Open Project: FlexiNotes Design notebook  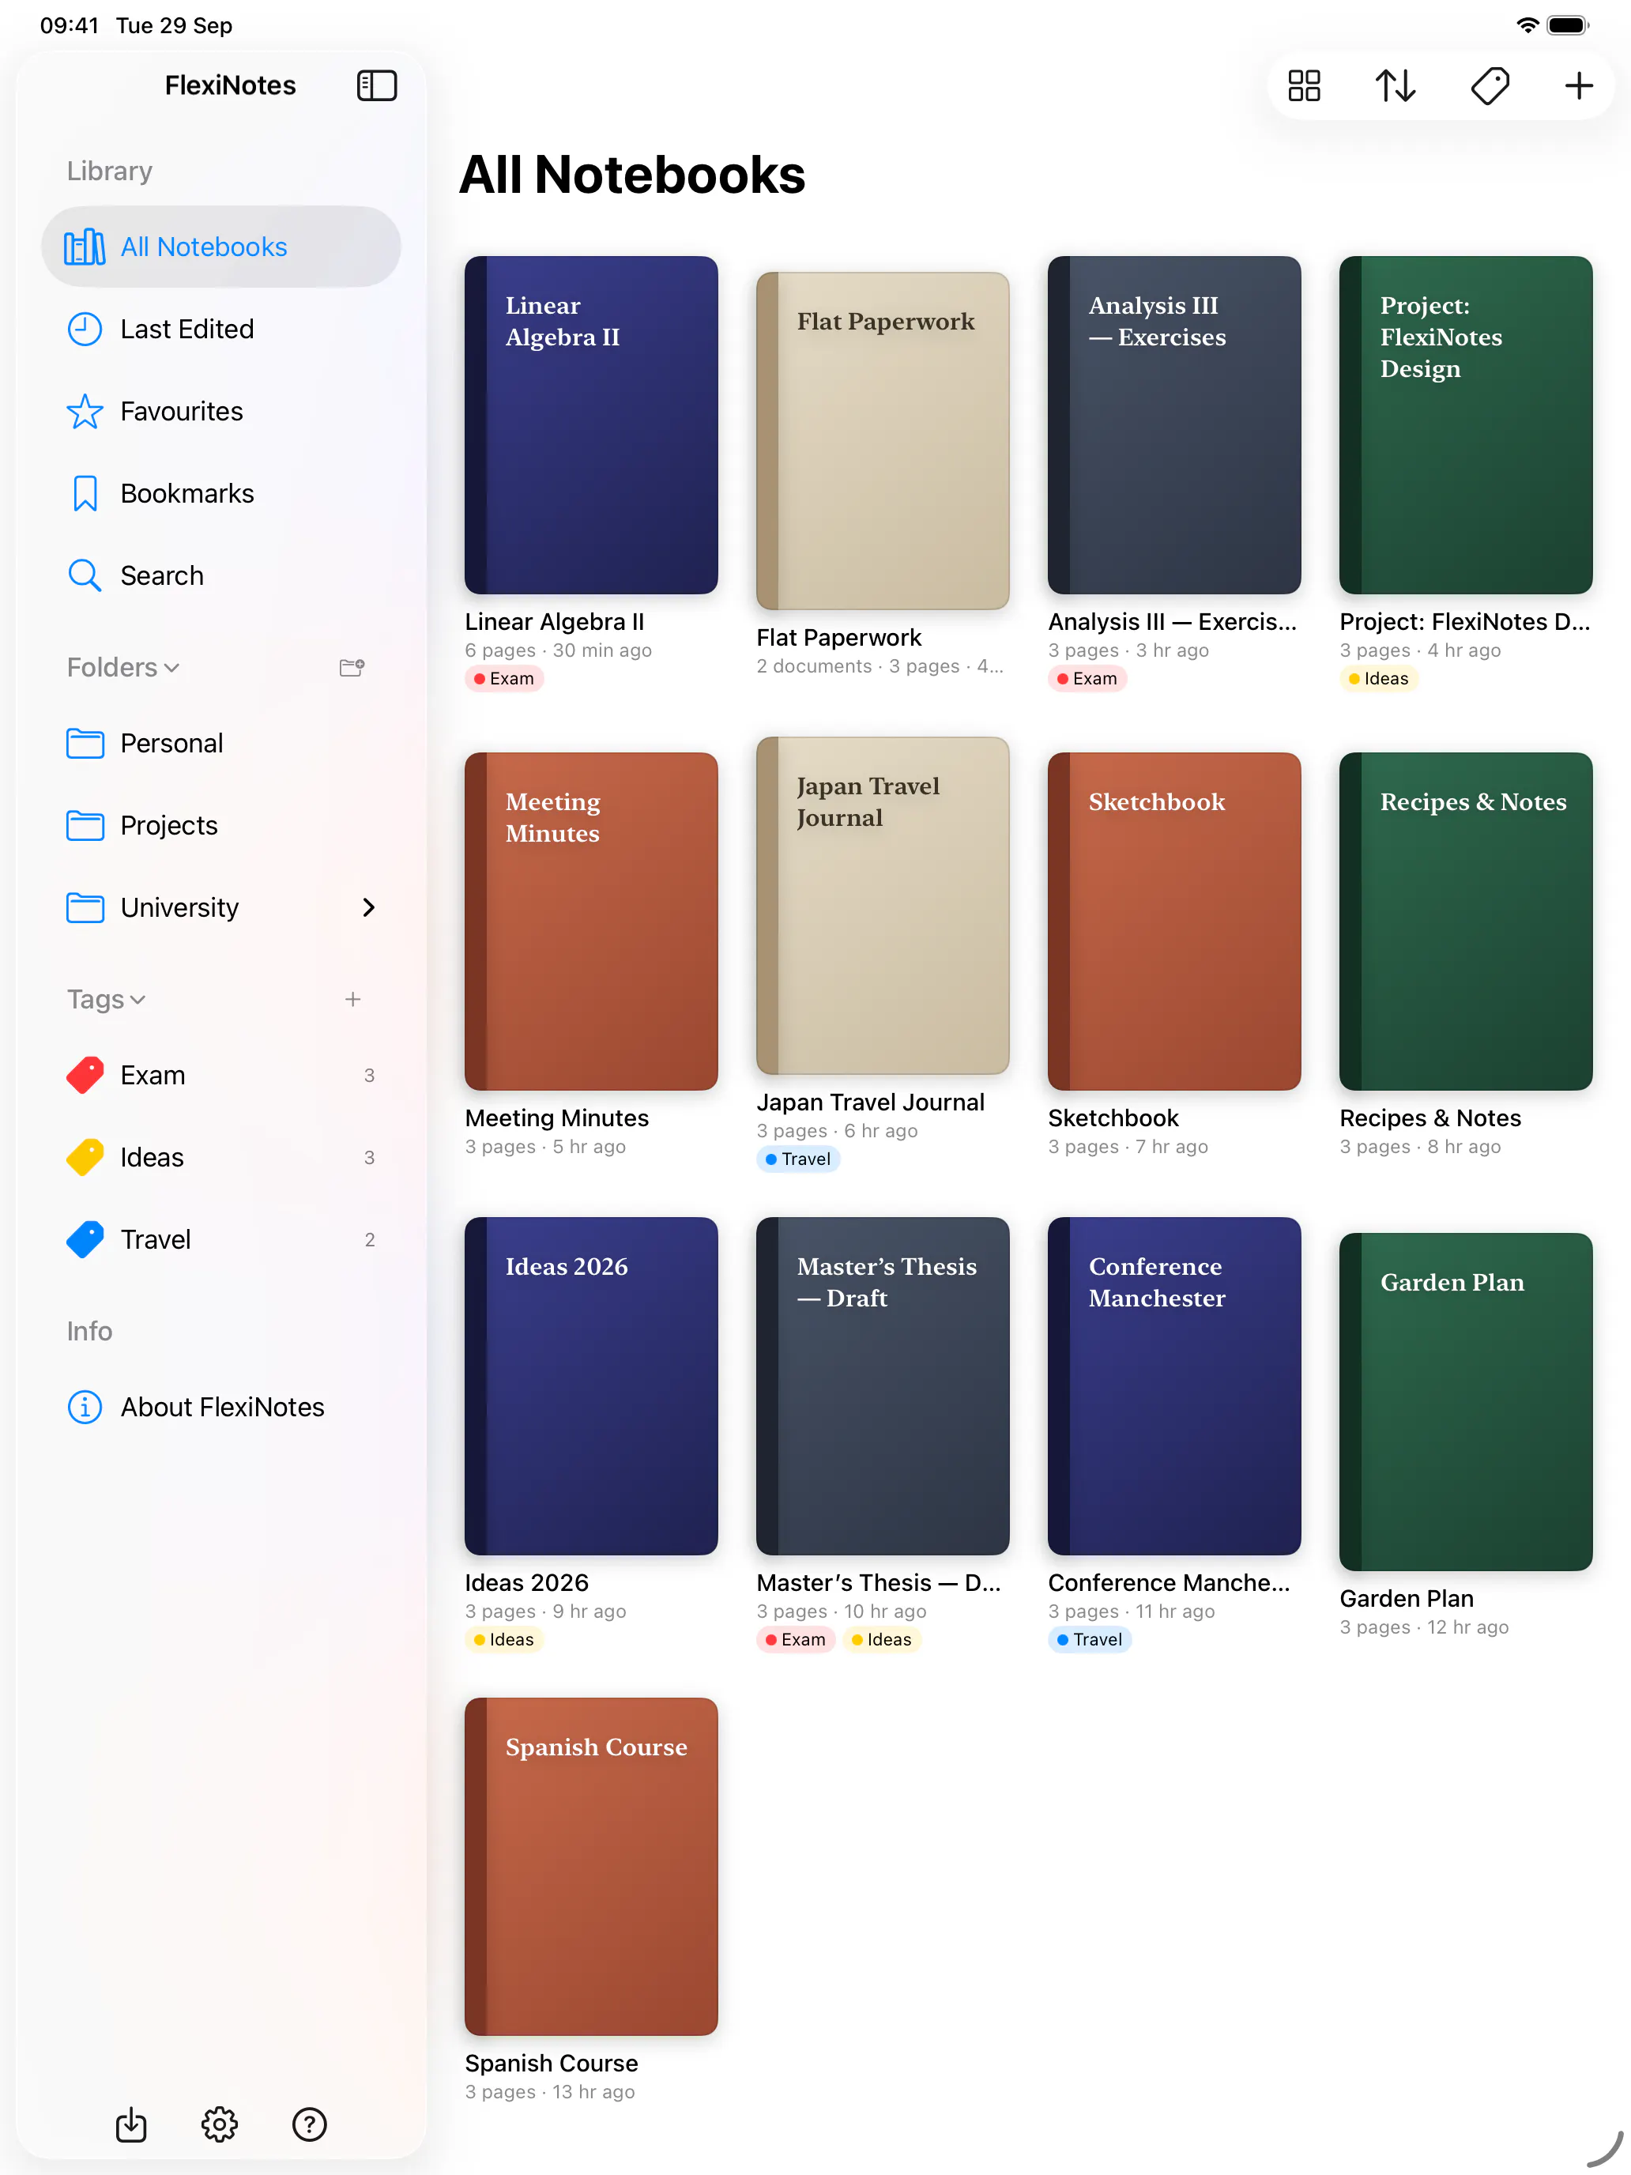pos(1466,424)
